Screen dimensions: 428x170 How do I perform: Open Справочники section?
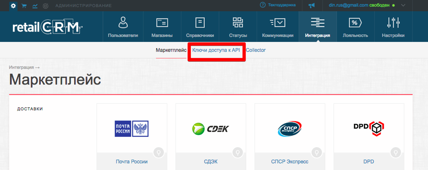(200, 27)
